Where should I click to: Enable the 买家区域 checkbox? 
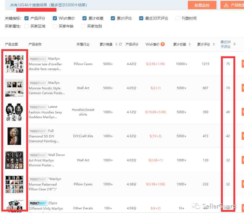[26, 26]
